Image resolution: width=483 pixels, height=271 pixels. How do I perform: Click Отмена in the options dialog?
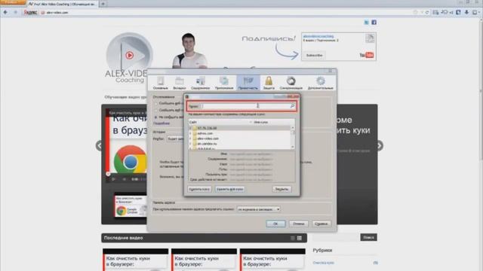click(299, 224)
